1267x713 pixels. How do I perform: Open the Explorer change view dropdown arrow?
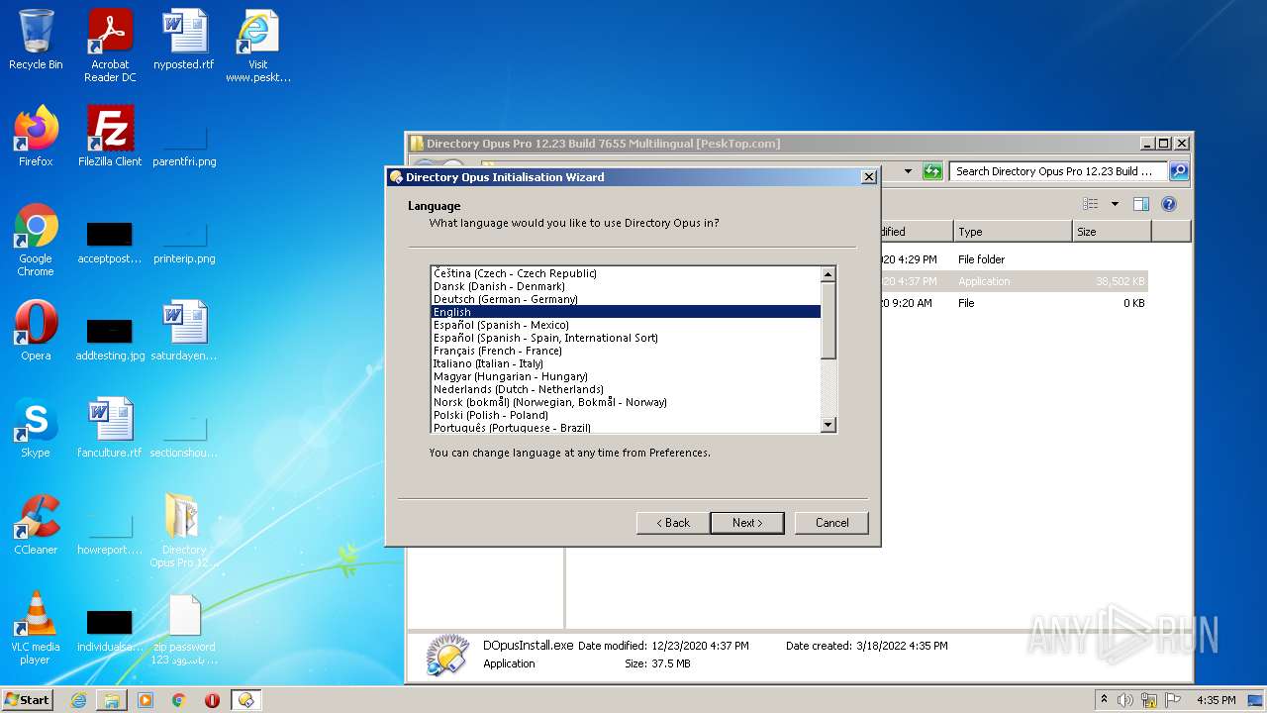1114,204
